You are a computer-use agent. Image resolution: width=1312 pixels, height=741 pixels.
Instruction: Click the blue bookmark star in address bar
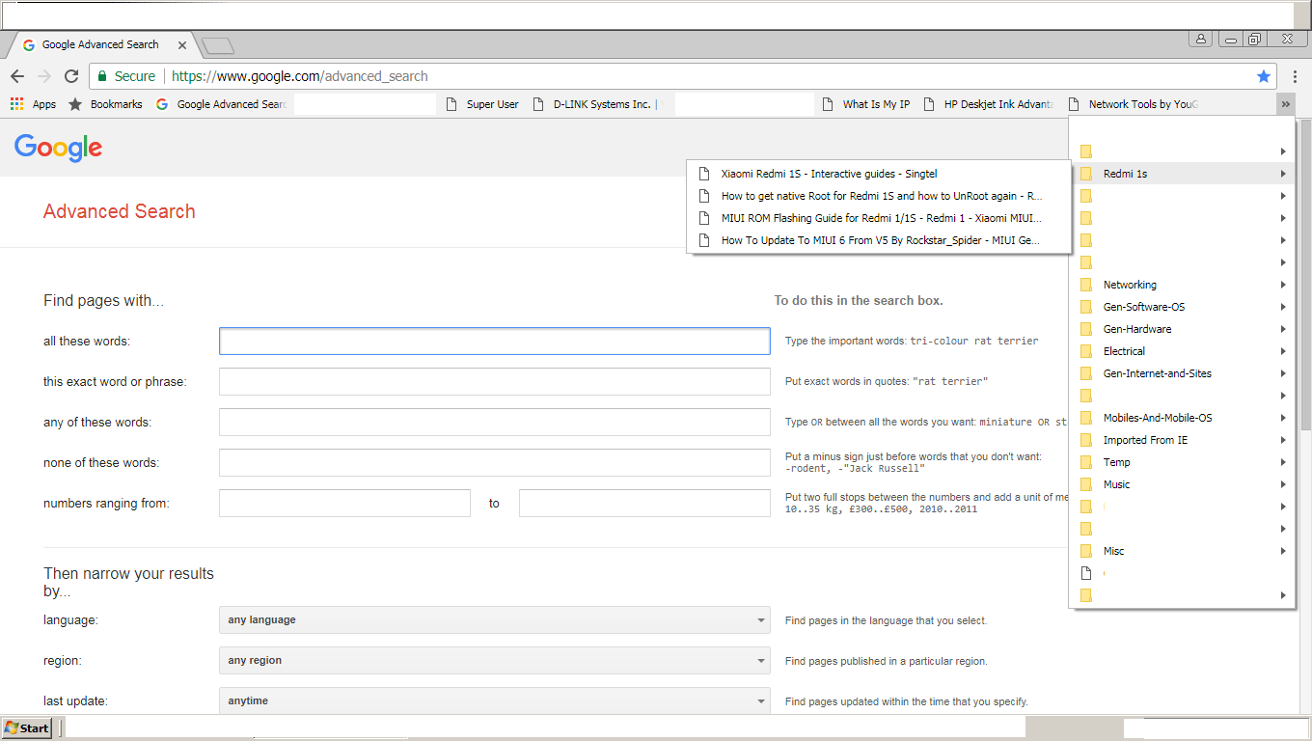tap(1264, 76)
